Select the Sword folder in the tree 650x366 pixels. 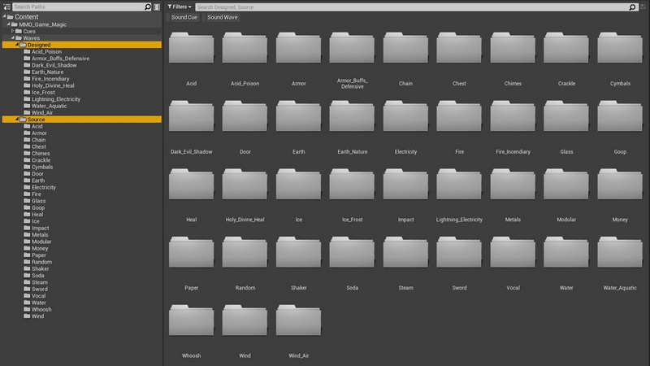click(x=39, y=289)
